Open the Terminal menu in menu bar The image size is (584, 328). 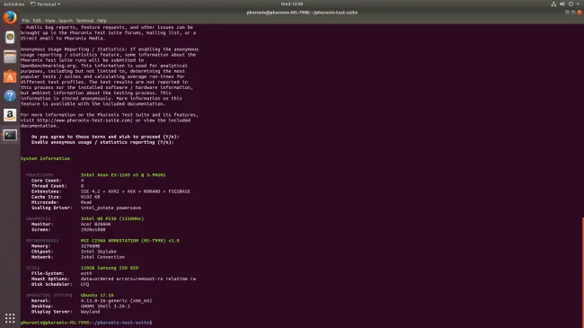pos(85,21)
